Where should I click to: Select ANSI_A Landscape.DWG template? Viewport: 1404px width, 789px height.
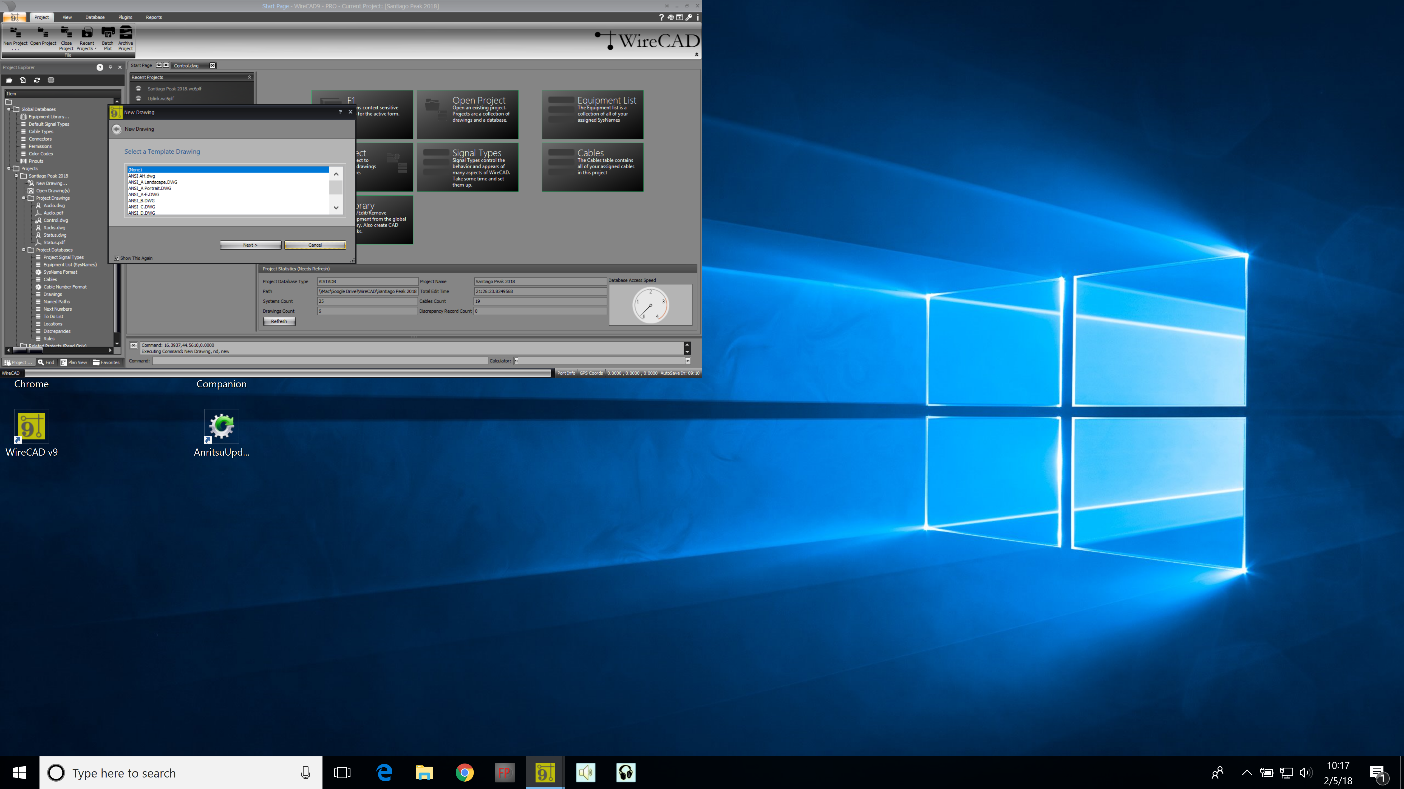[228, 182]
